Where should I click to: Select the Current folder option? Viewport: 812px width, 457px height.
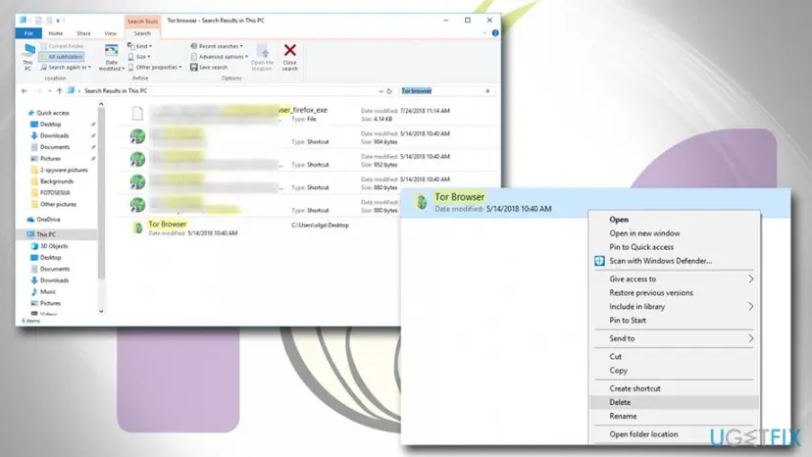(62, 46)
